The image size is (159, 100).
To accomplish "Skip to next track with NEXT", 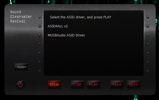I will [x=134, y=85].
